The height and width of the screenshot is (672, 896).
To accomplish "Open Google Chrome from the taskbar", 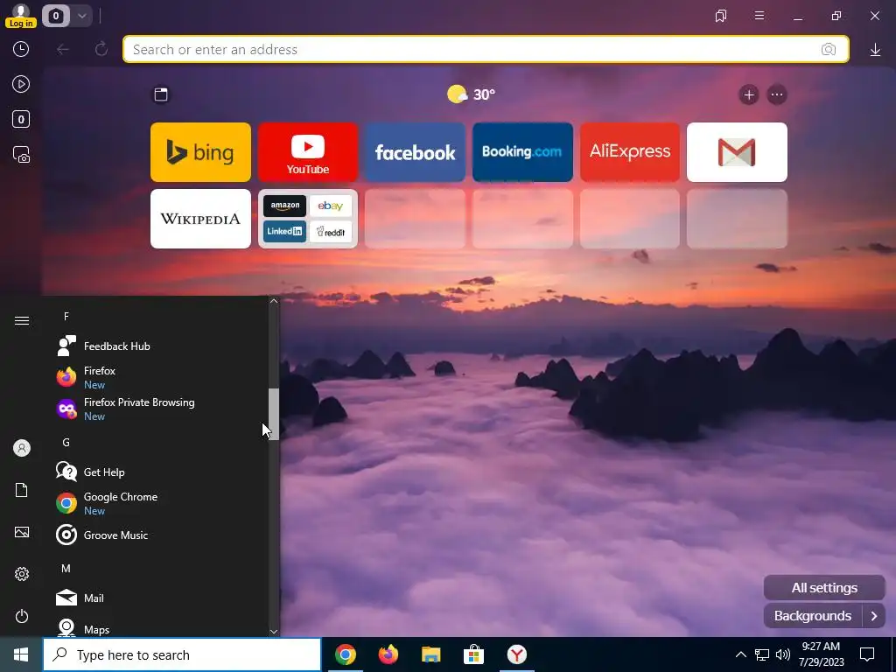I will click(x=345, y=654).
